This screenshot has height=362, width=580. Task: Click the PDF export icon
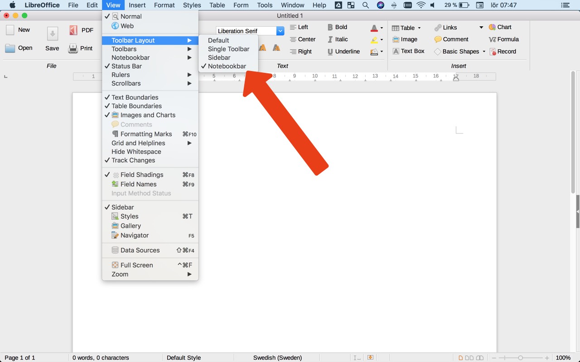(x=73, y=30)
